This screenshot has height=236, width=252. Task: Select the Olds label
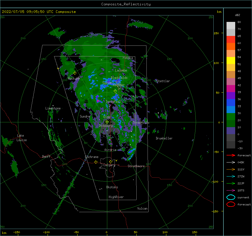pyautogui.click(x=107, y=117)
